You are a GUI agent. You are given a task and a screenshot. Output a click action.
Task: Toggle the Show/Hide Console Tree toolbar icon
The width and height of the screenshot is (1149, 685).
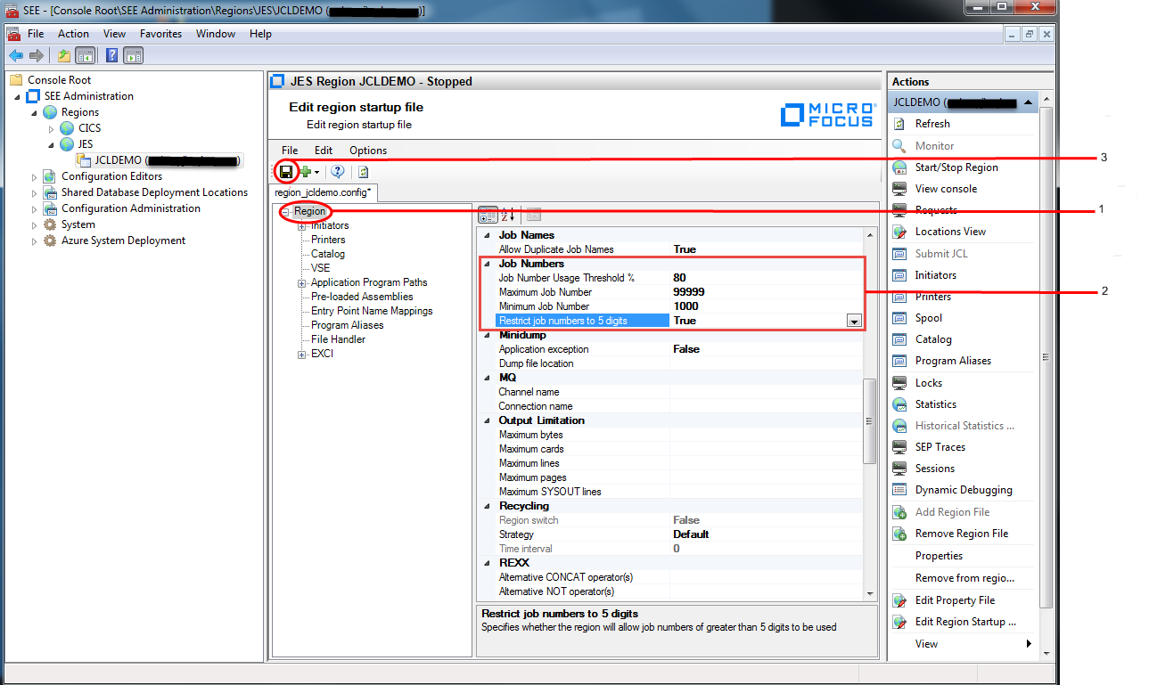click(x=85, y=55)
